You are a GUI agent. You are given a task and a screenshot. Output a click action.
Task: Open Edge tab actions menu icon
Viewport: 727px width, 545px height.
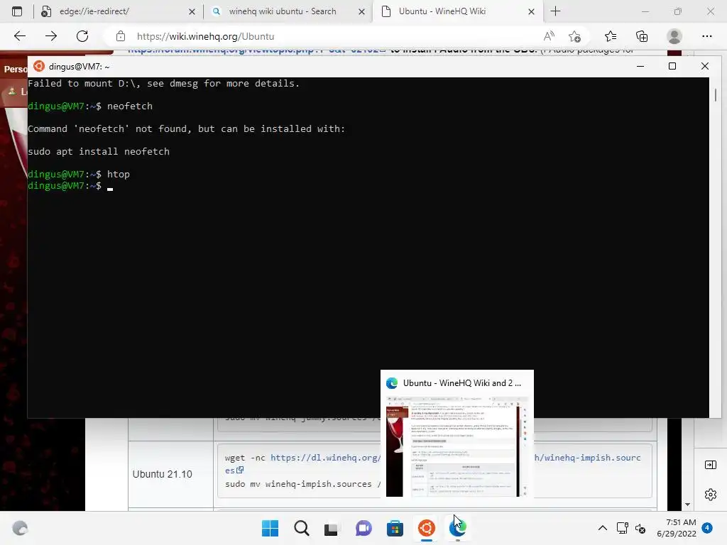17,11
